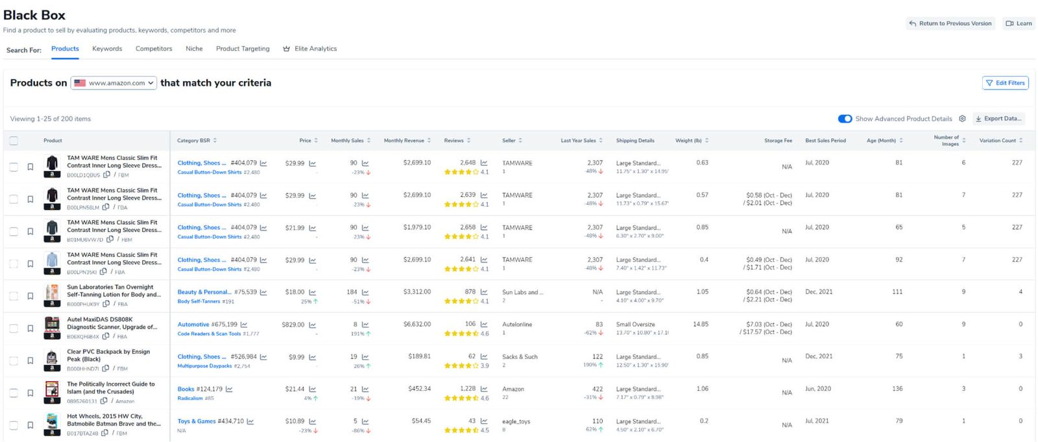Open reviews chart for Hot Wheels Batmobile

(x=484, y=421)
